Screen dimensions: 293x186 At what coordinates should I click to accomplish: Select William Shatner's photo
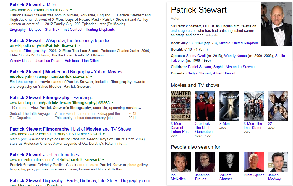click(x=229, y=162)
